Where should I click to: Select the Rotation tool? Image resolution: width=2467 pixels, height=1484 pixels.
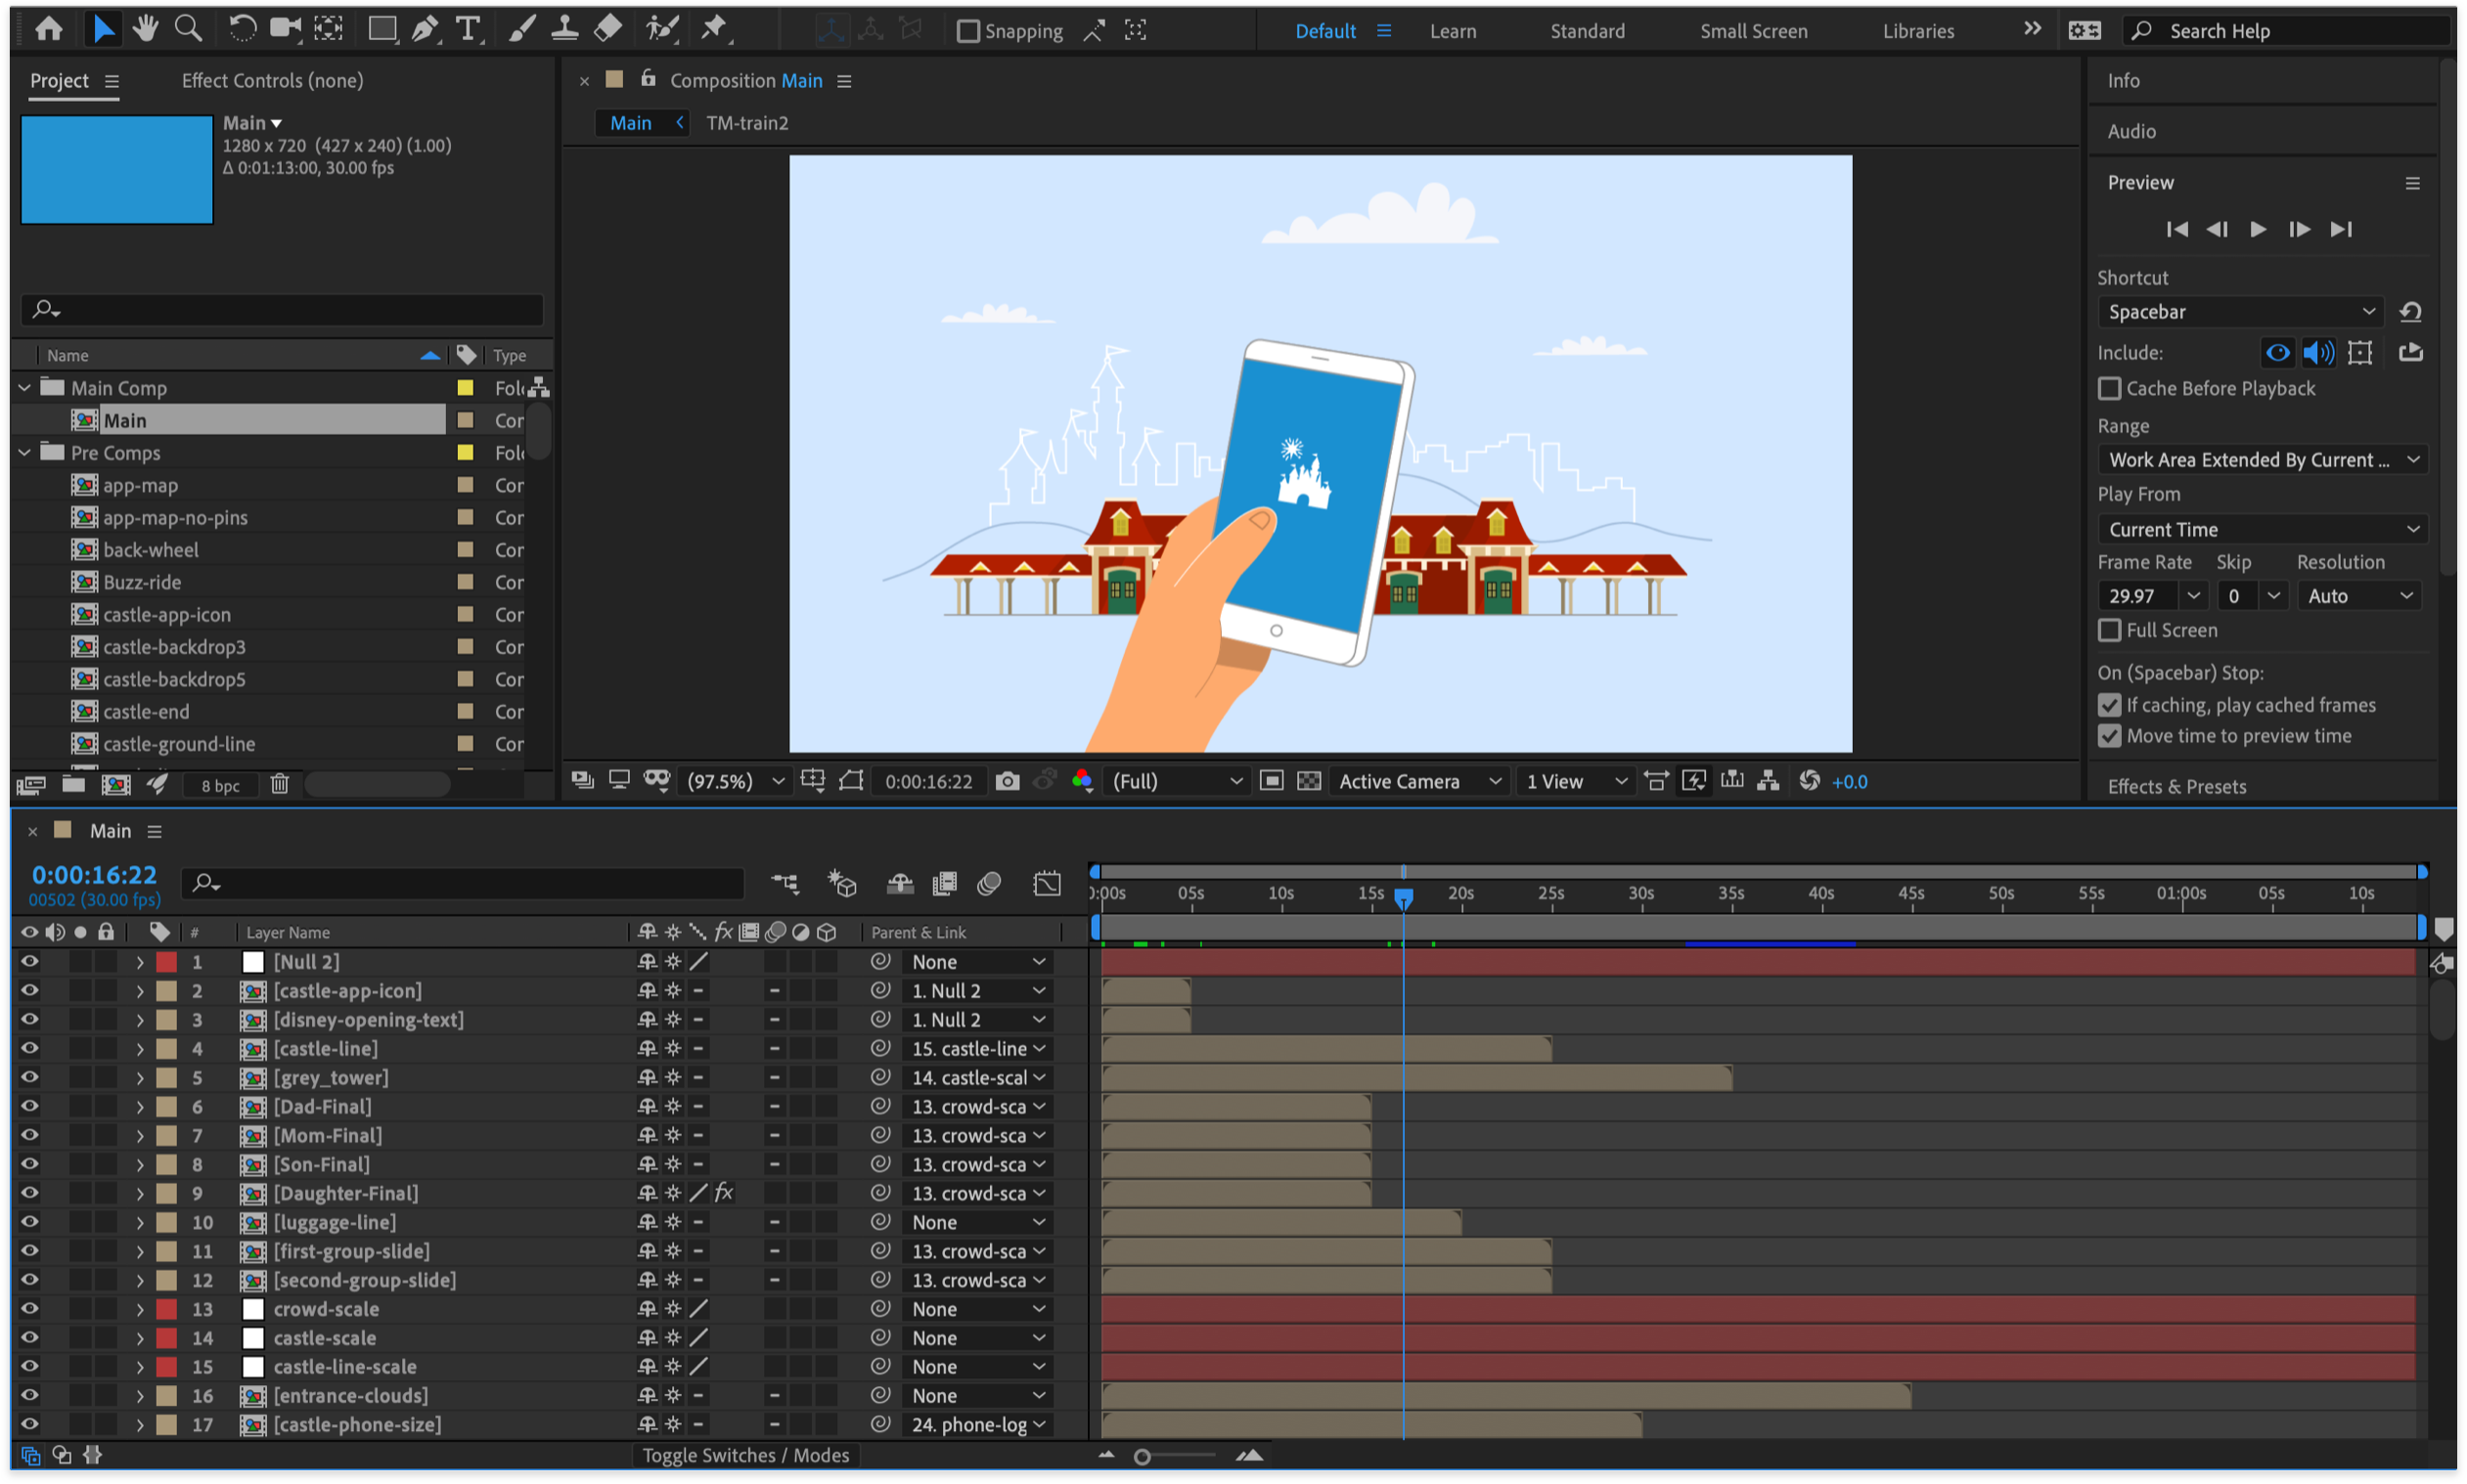click(x=241, y=29)
